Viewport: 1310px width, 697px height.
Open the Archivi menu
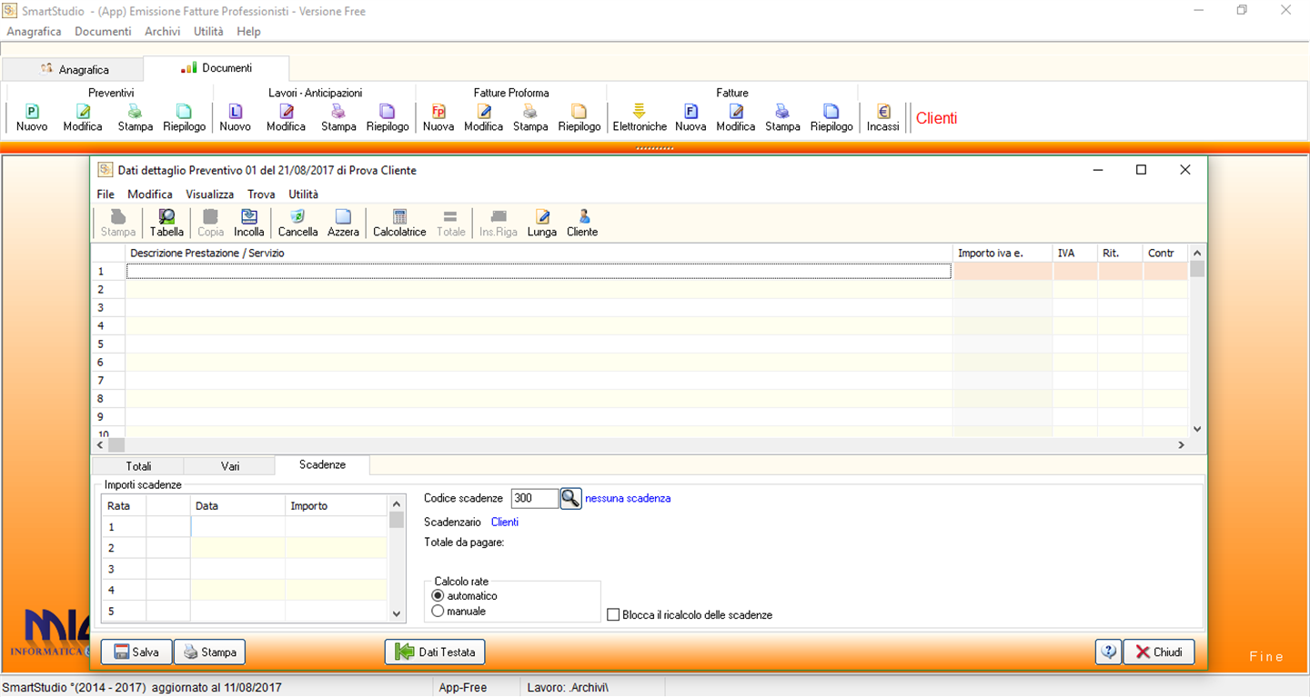click(162, 31)
